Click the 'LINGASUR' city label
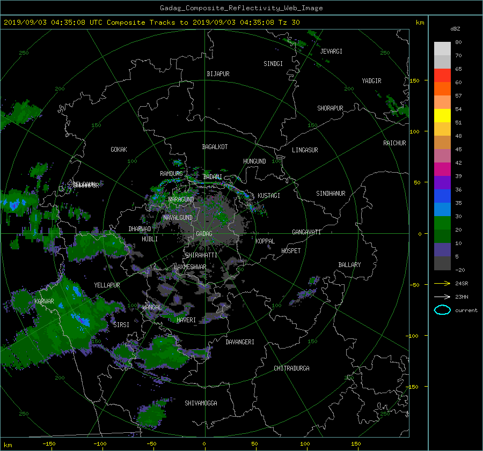 pyautogui.click(x=305, y=150)
